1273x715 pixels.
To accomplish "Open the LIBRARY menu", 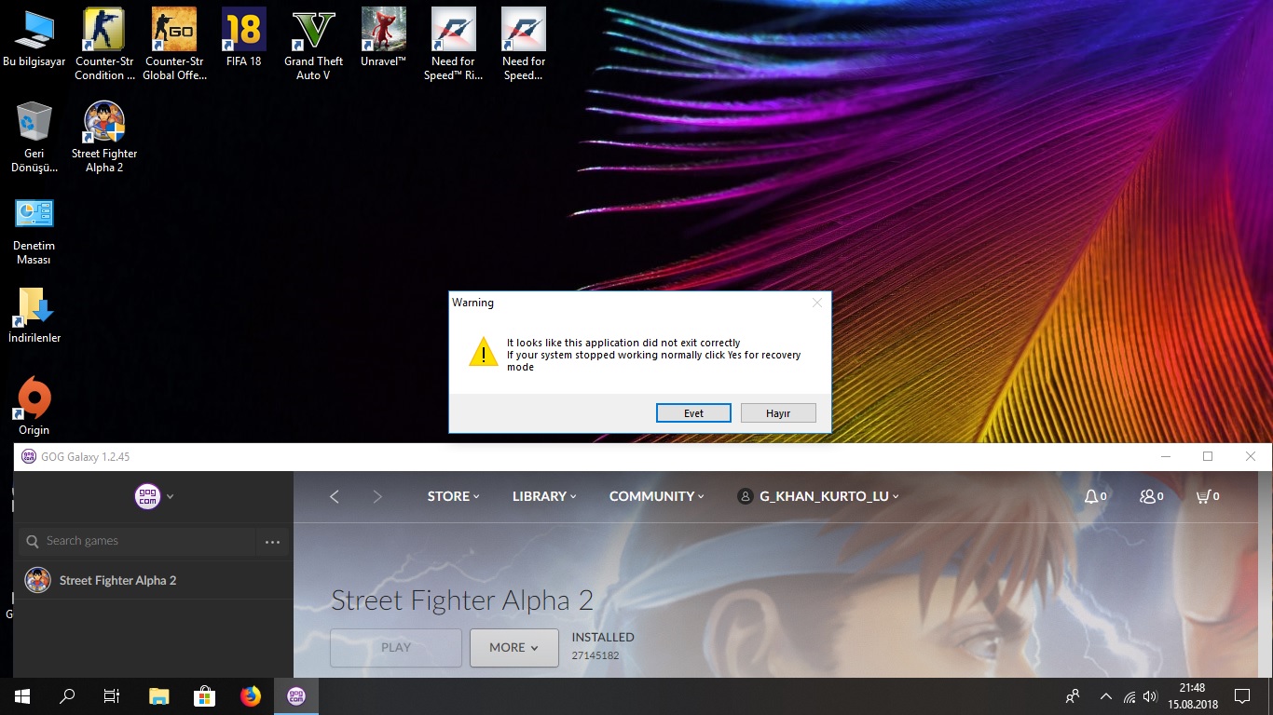I will 544,496.
